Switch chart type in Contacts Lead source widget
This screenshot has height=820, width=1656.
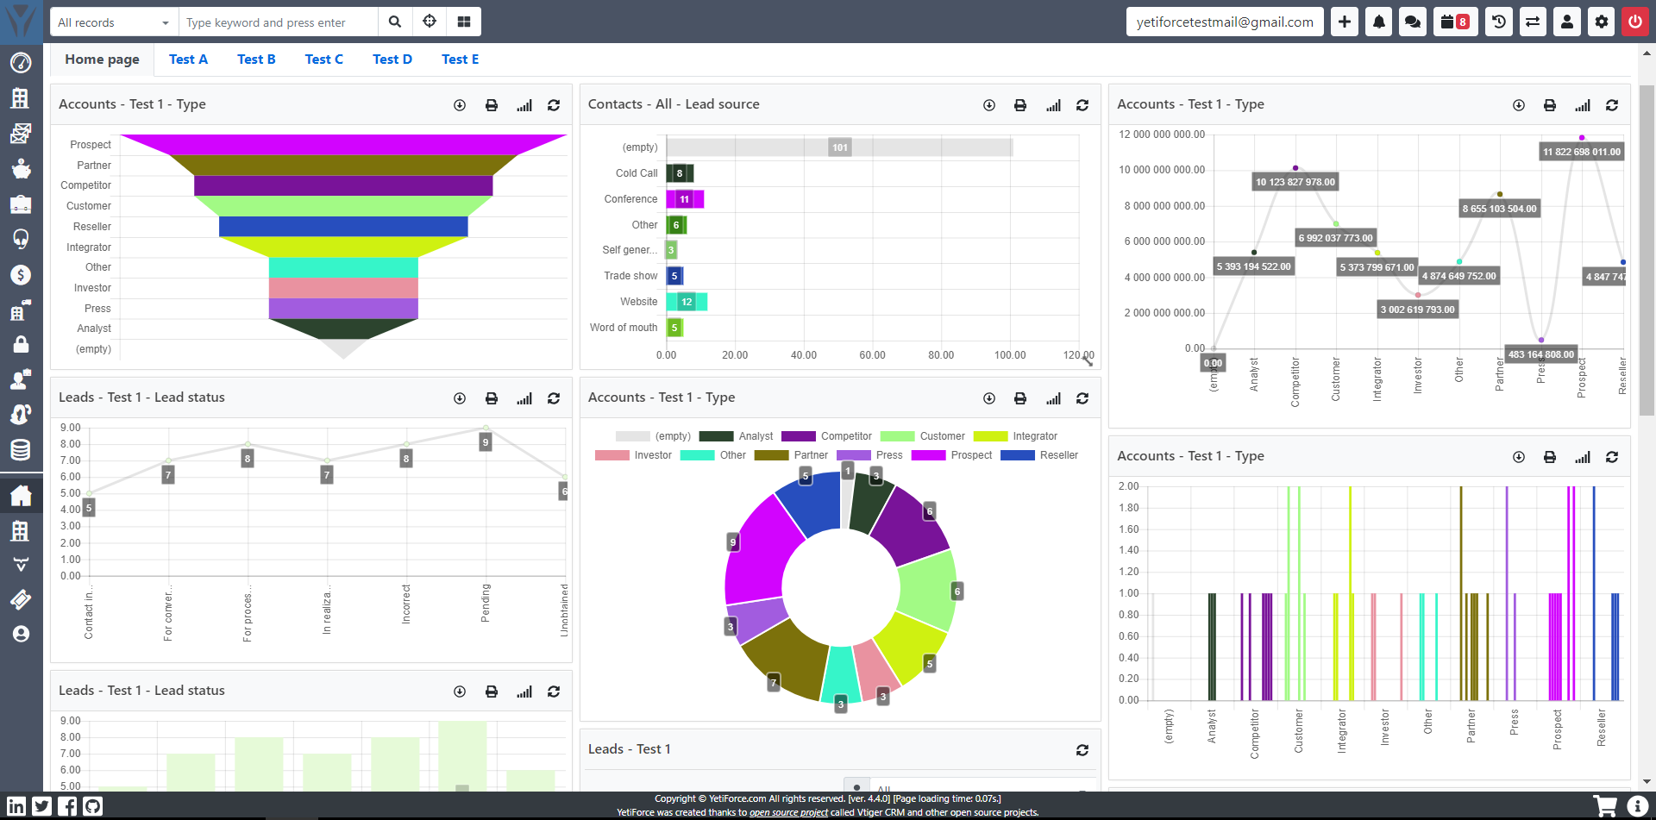click(x=1053, y=105)
